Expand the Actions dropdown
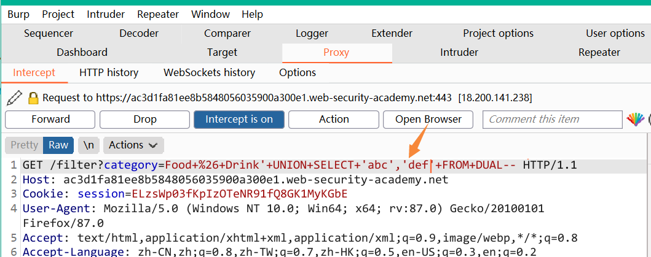This screenshot has height=257, width=651. pos(133,145)
